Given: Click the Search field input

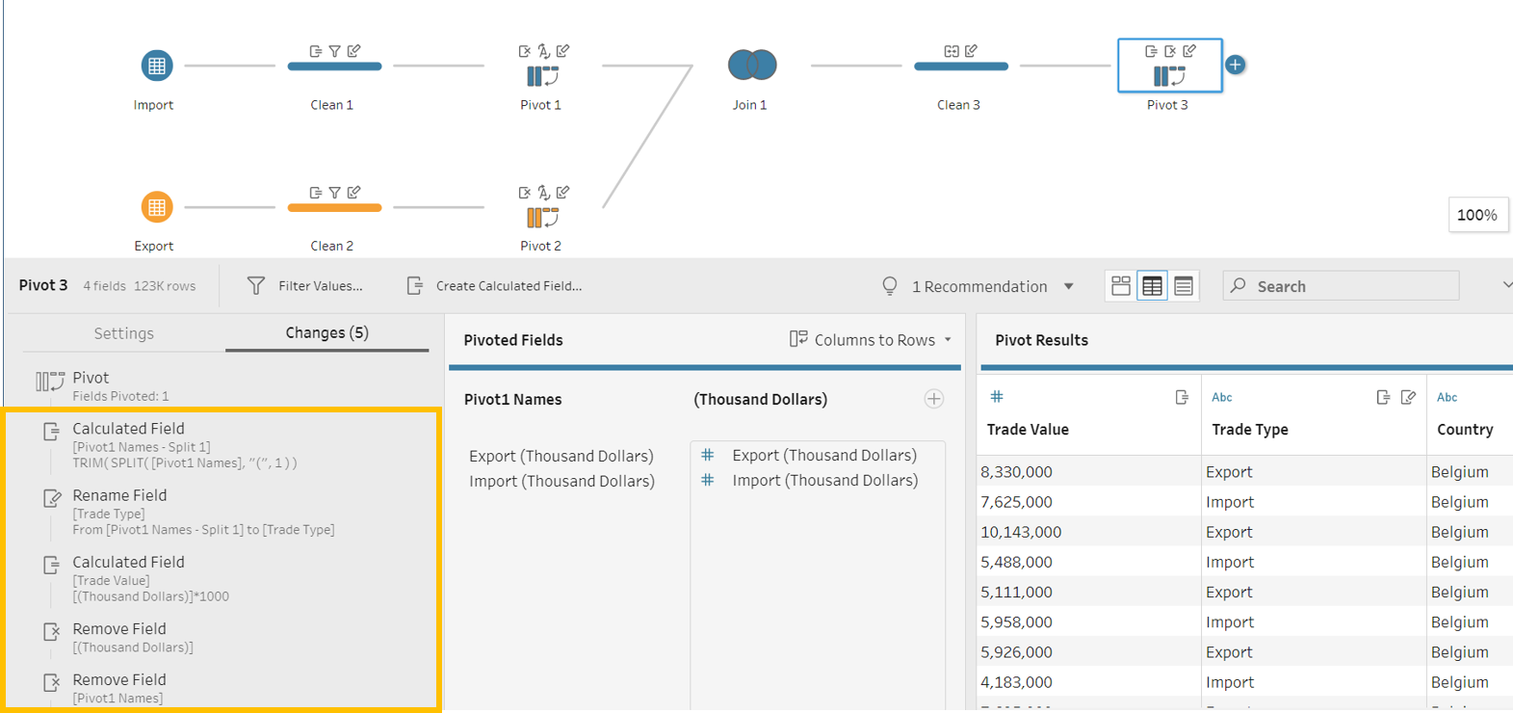Looking at the screenshot, I should point(1348,286).
